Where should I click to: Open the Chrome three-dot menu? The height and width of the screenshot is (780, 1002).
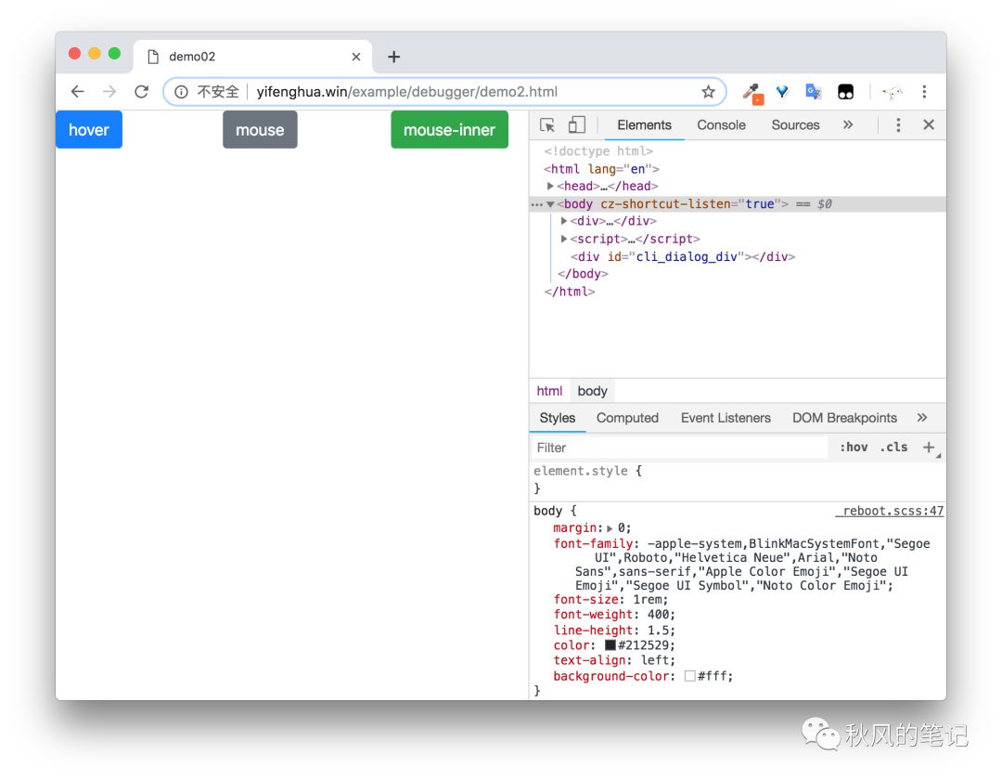click(x=924, y=91)
